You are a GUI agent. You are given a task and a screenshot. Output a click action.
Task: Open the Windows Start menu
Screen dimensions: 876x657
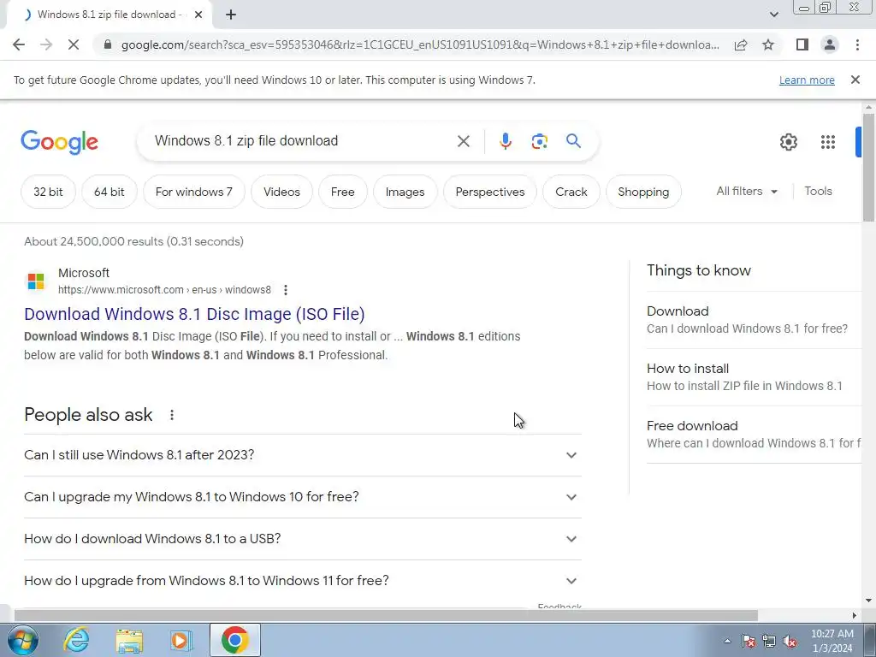coord(23,640)
